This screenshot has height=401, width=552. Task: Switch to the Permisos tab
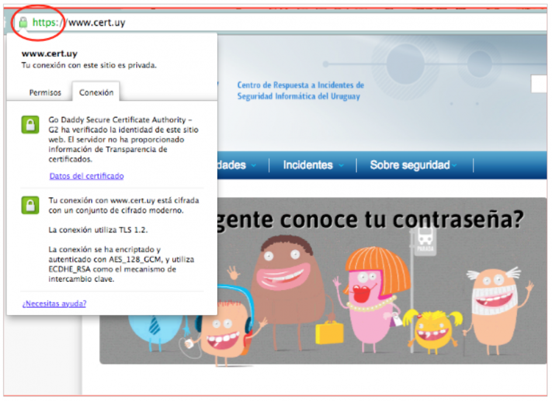pyautogui.click(x=45, y=92)
